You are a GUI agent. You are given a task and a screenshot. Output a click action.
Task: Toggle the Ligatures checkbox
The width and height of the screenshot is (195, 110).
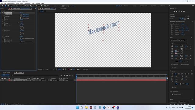pos(172,64)
